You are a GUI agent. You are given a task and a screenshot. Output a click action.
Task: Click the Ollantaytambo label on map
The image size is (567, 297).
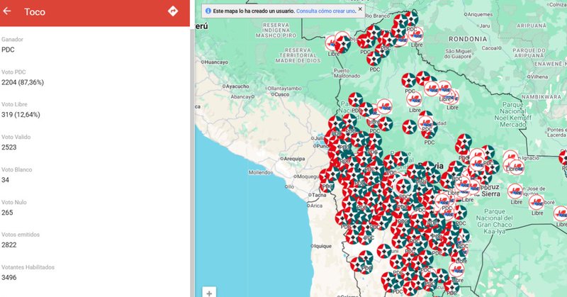[284, 89]
